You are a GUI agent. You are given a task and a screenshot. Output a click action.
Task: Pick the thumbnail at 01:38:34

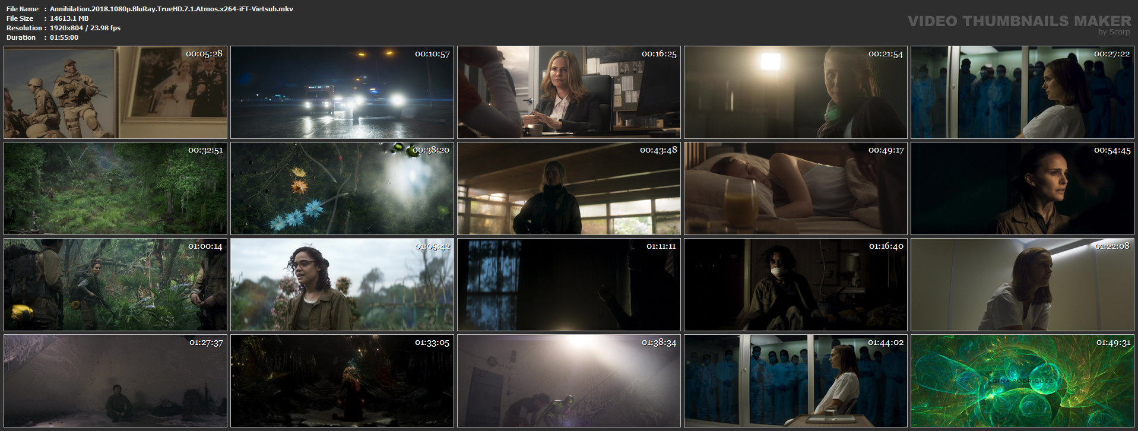pos(569,381)
